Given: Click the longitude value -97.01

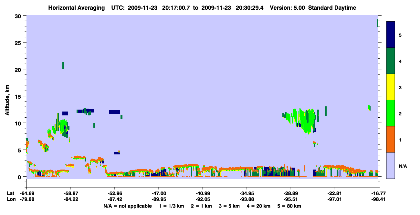Looking at the screenshot, I should tap(334, 199).
